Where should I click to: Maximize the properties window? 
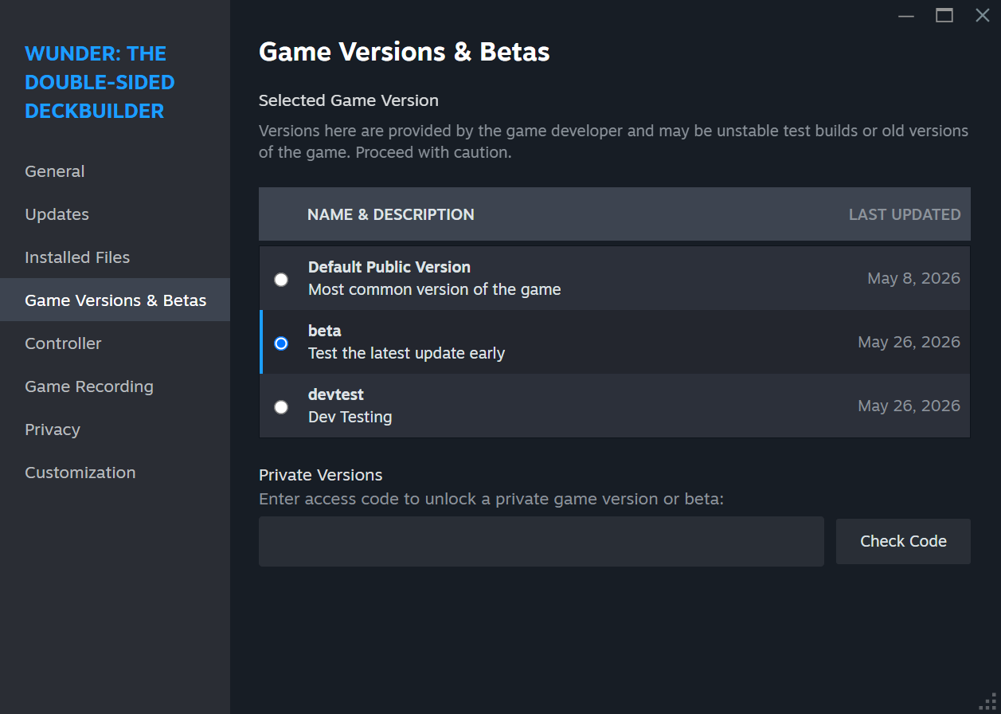944,15
